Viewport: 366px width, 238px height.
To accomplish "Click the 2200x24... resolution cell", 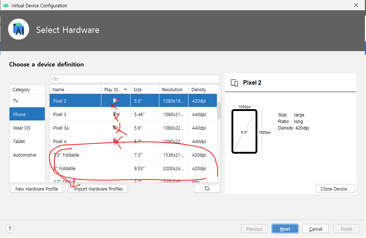I will [173, 168].
